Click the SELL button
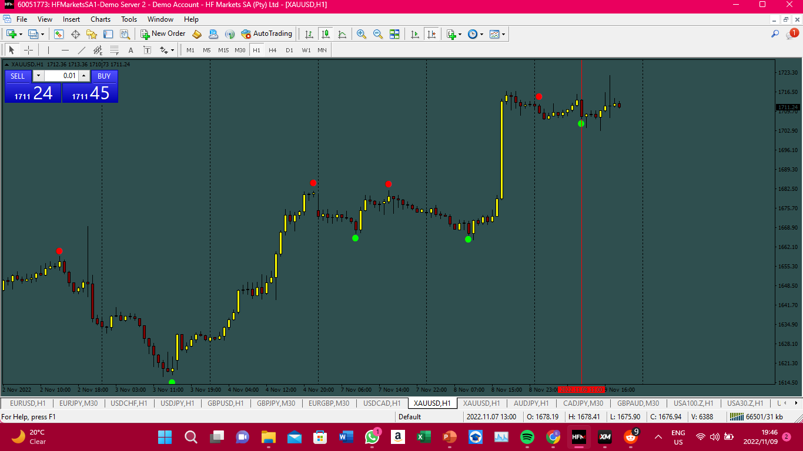The height and width of the screenshot is (451, 803). 18,76
